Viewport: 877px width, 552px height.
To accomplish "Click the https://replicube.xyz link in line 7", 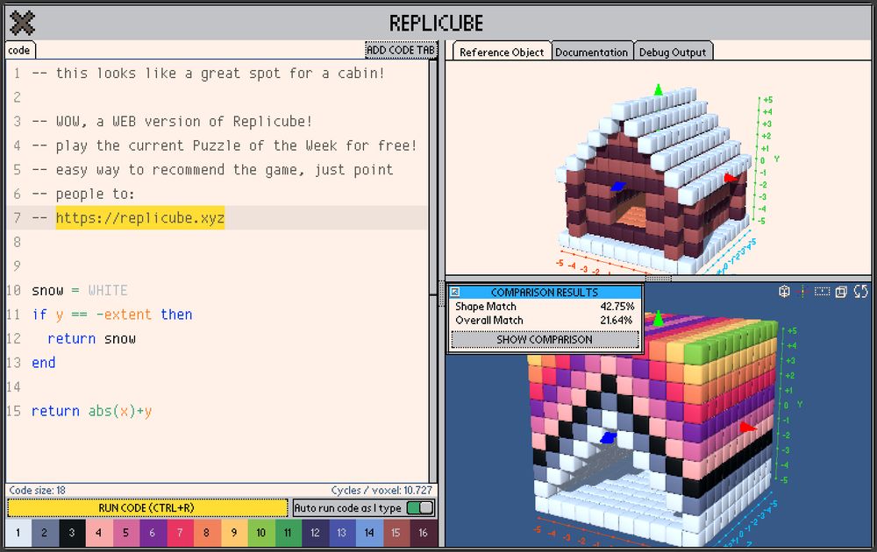I will point(139,218).
